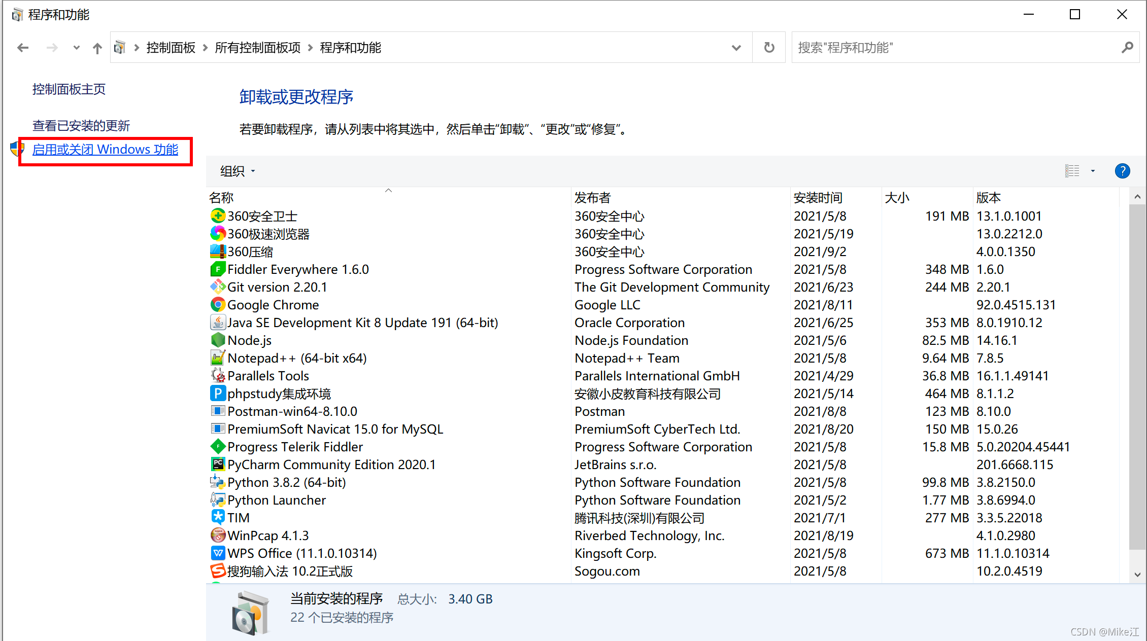The image size is (1147, 641).
Task: Click the Riverbed Technology, Inc. cell
Action: point(650,536)
